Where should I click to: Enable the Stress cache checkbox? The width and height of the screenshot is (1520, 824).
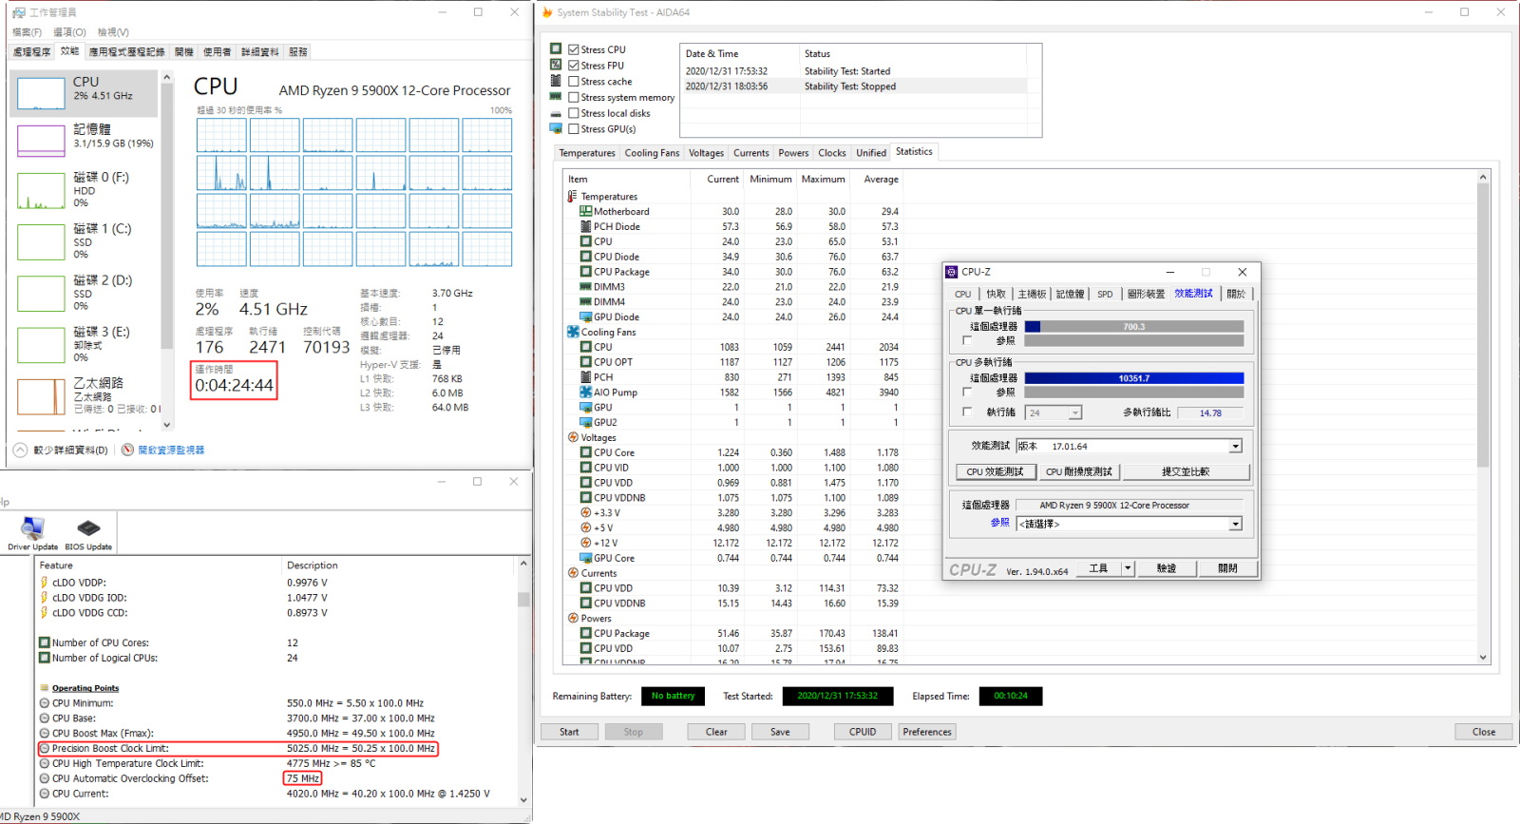(x=574, y=82)
